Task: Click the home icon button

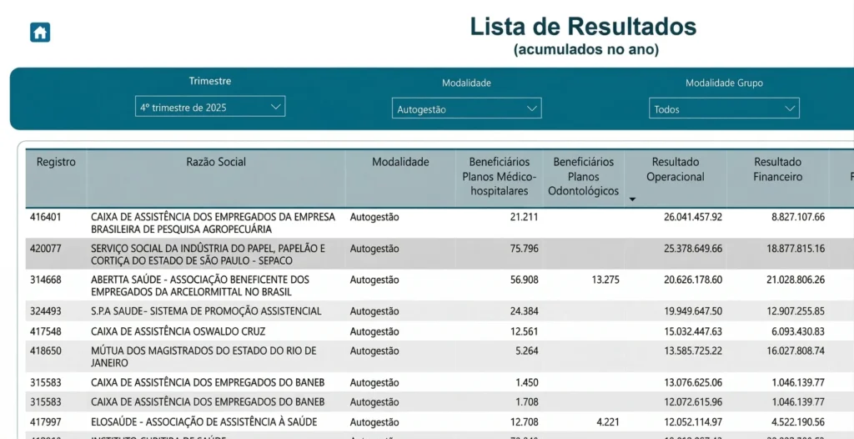Action: (40, 33)
